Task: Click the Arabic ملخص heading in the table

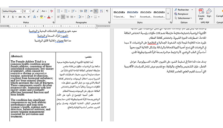Action: (88, 57)
